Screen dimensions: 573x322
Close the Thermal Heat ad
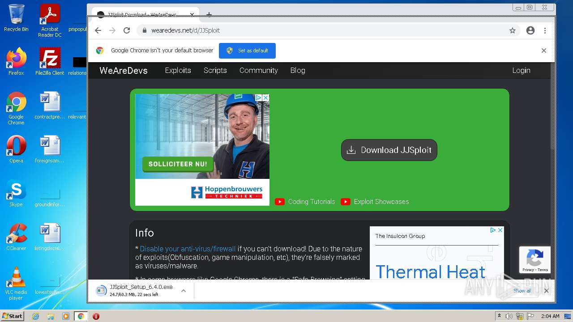coord(500,230)
